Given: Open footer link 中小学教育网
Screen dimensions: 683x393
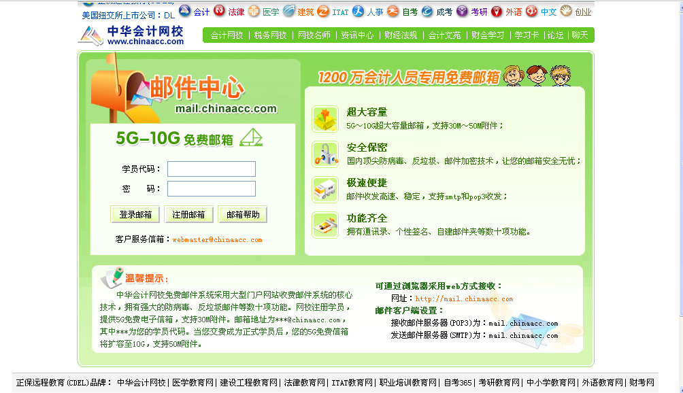Looking at the screenshot, I should pyautogui.click(x=551, y=383).
